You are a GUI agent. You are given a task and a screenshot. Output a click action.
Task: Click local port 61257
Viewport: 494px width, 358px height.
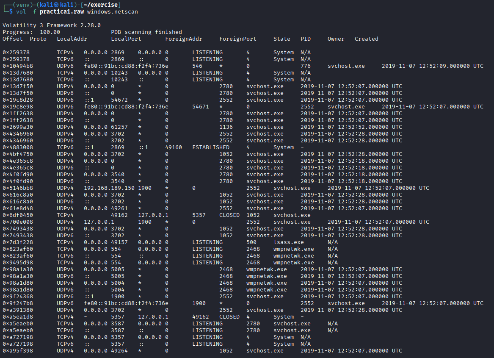(119, 127)
